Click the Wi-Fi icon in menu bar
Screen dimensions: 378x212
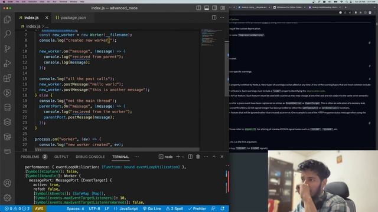tap(341, 2)
